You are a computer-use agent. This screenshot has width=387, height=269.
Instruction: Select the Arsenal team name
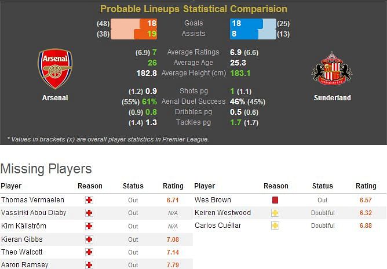[x=55, y=98]
